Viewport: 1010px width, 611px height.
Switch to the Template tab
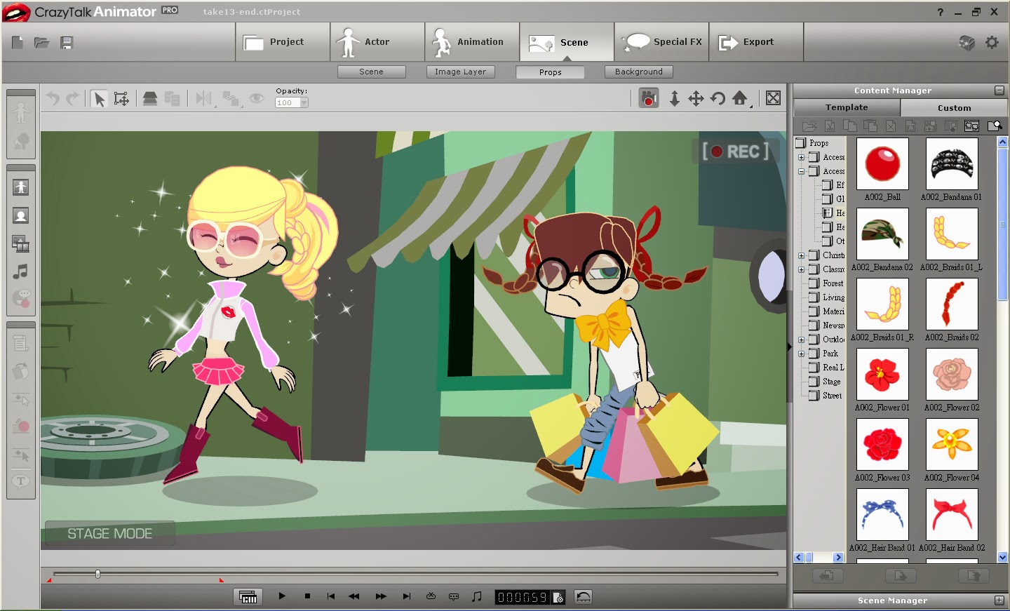[x=847, y=107]
